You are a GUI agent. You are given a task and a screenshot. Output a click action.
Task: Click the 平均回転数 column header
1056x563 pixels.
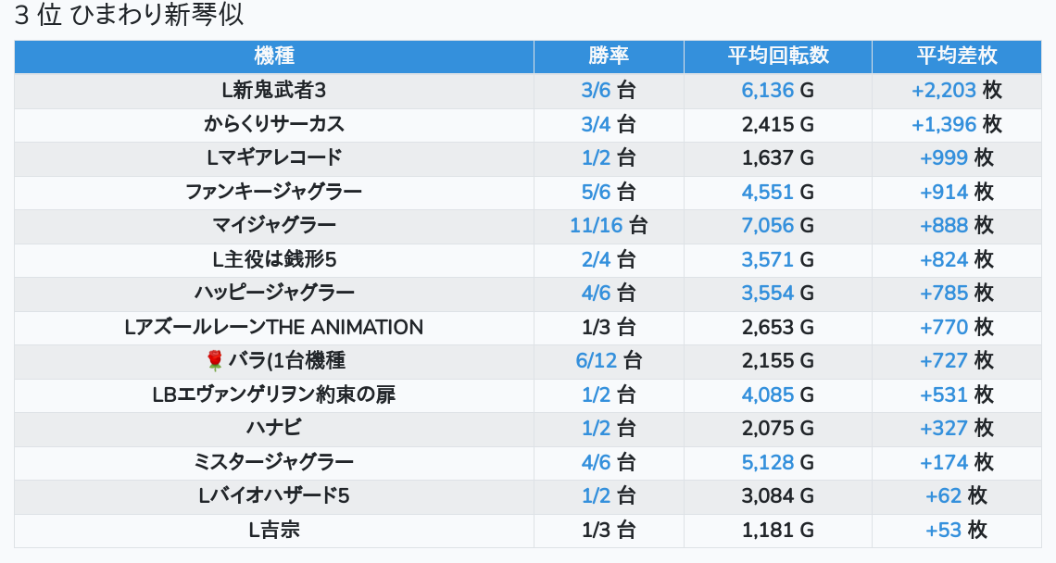pos(778,56)
